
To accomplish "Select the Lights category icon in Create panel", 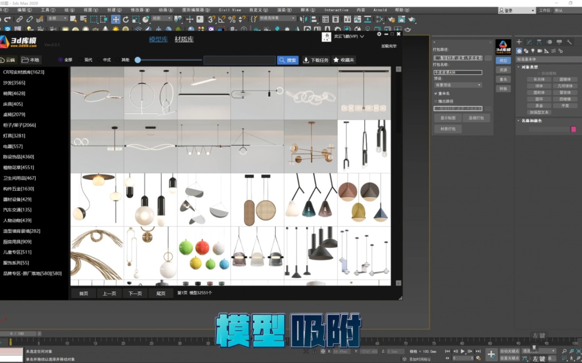I will pyautogui.click(x=533, y=51).
